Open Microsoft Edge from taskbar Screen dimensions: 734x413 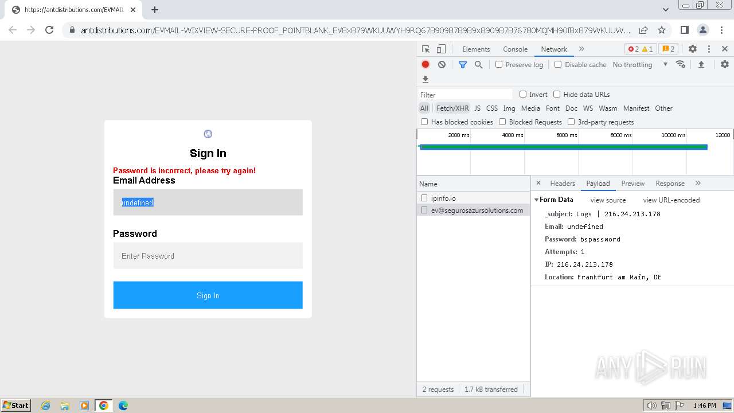(123, 406)
